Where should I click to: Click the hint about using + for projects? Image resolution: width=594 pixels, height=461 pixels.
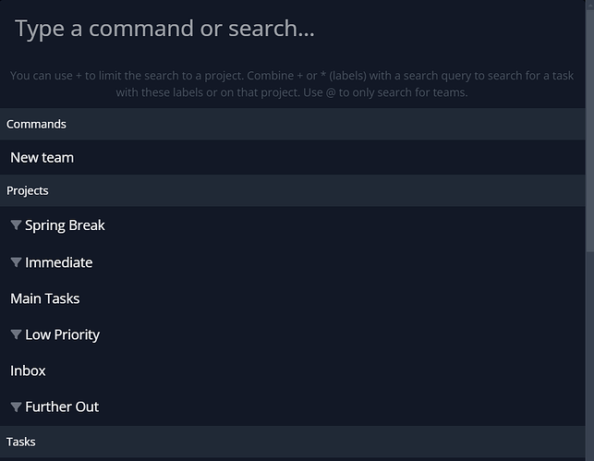click(x=139, y=76)
